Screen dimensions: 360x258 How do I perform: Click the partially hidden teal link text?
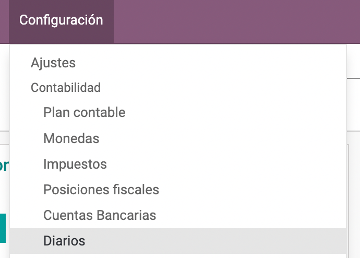(x=4, y=166)
